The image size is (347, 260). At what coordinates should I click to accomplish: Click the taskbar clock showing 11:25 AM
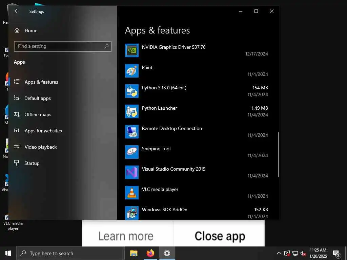(318, 253)
